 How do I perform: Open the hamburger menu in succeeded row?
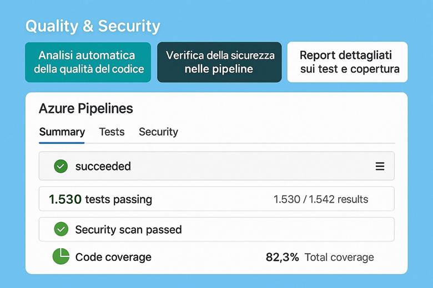[380, 166]
